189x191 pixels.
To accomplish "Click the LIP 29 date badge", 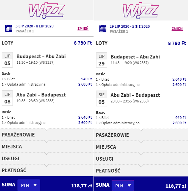I will pos(102,60).
